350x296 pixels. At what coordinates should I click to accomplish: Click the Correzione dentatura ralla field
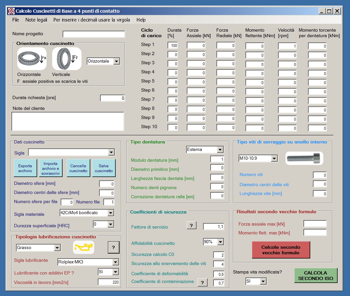point(217,196)
